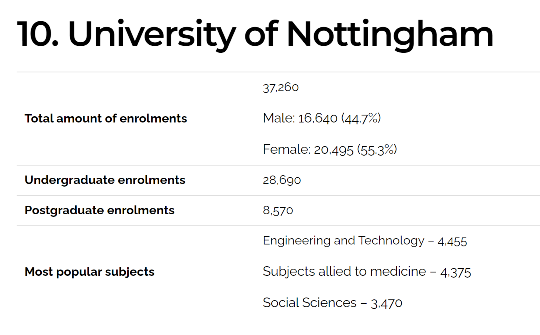Click the Female: 20,495 (55.3%) line
This screenshot has height=335, width=540.
330,150
